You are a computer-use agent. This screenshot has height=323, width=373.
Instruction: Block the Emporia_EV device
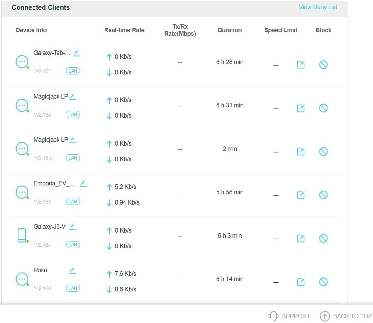[x=323, y=195]
